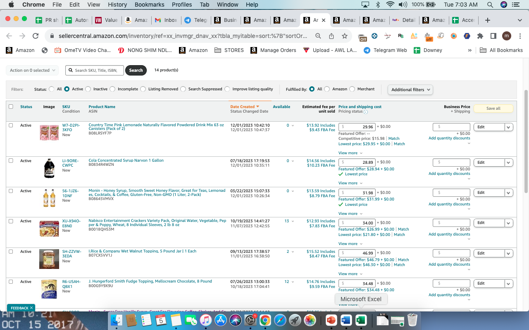529x330 pixels.
Task: Open the Chrome File menu
Action: [x=57, y=5]
